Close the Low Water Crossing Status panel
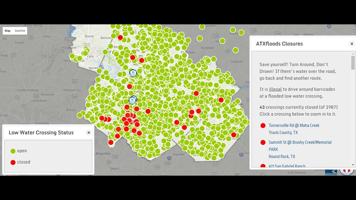Screen dimensions: 356x200 pyautogui.click(x=89, y=133)
